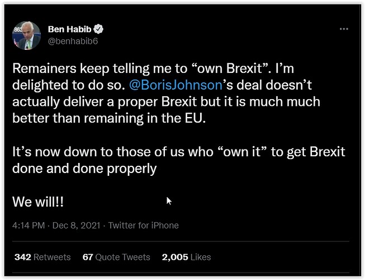This screenshot has width=365, height=280.
Task: Click the line 'actually deliver a proper Brexit'
Action: (x=166, y=102)
